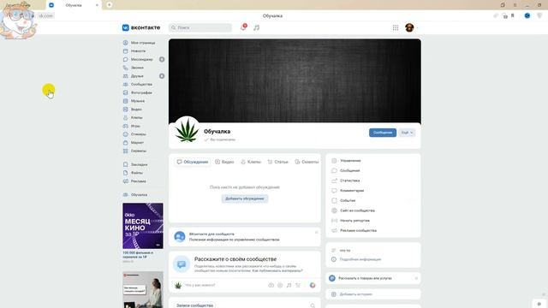Select the partially visible Сюжеты tab
548x308 pixels.
tap(307, 162)
